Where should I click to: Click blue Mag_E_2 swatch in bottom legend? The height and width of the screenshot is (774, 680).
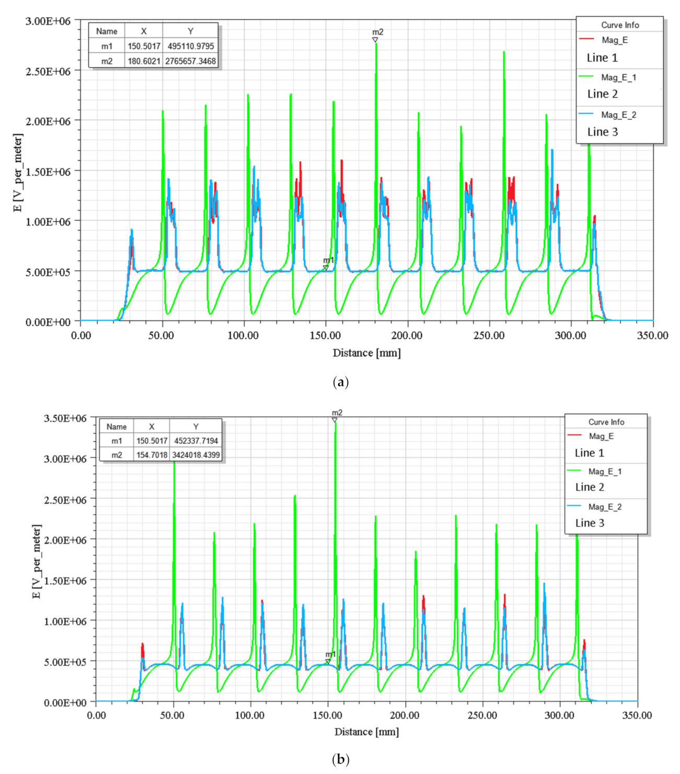pyautogui.click(x=574, y=506)
